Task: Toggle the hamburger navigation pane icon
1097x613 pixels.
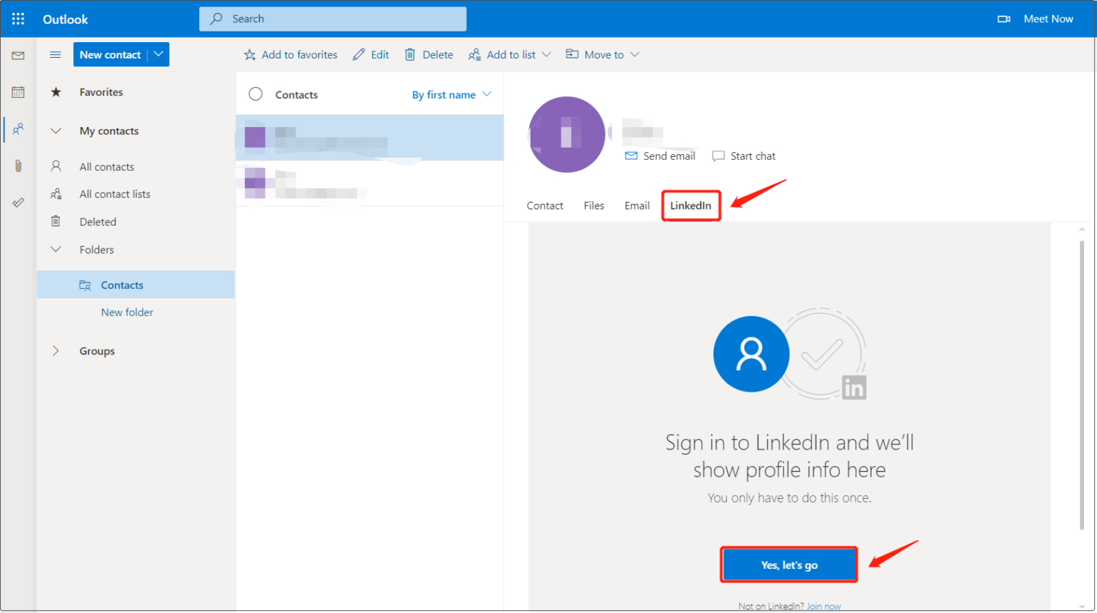Action: [x=55, y=55]
